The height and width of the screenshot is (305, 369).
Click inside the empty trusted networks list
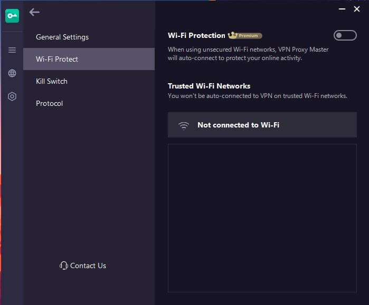pyautogui.click(x=262, y=218)
